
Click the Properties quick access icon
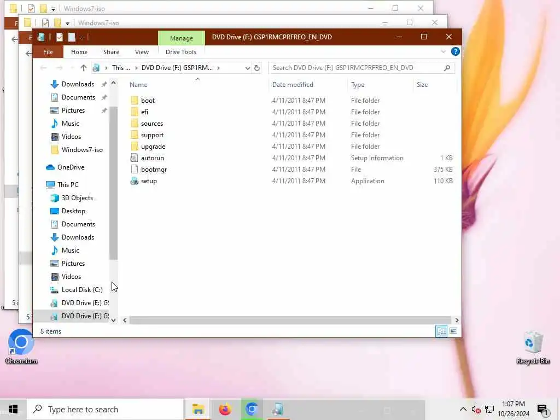point(59,37)
